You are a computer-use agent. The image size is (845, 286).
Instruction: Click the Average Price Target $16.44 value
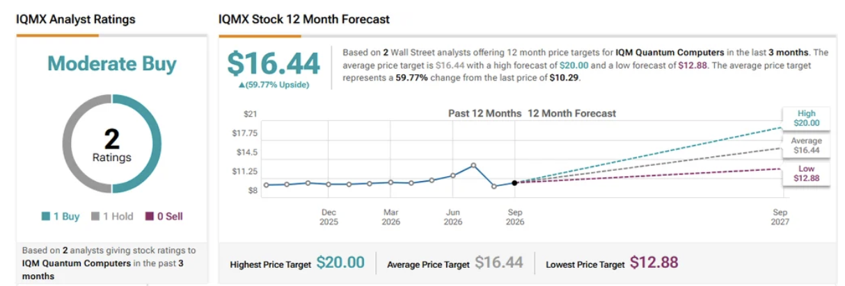coord(499,262)
